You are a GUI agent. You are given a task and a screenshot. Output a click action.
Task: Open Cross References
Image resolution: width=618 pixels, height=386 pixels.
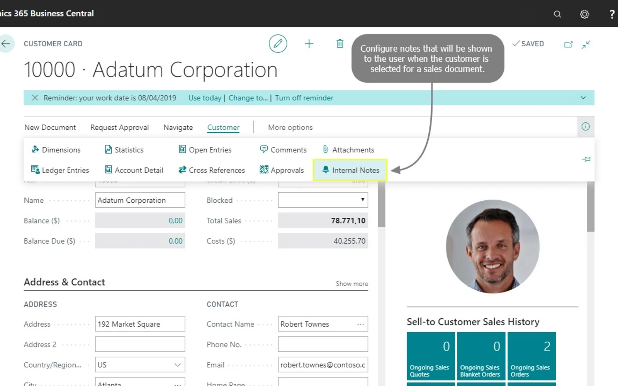pyautogui.click(x=212, y=170)
